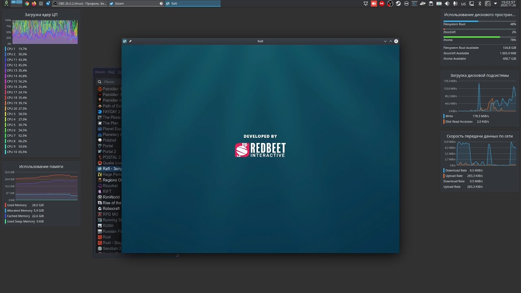Open the Steam menu in Steam window
The image size is (521, 293).
tap(100, 72)
